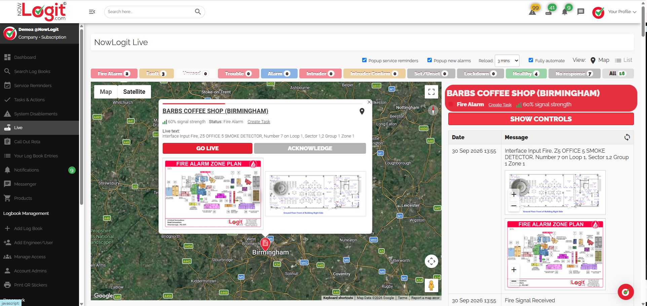Click the Notifications bell icon in sidebar
The height and width of the screenshot is (306, 647).
(x=7, y=170)
